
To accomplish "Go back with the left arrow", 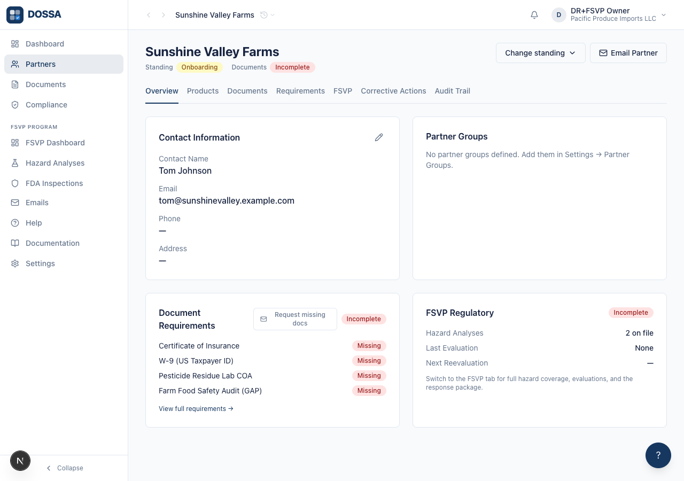I will coord(149,15).
